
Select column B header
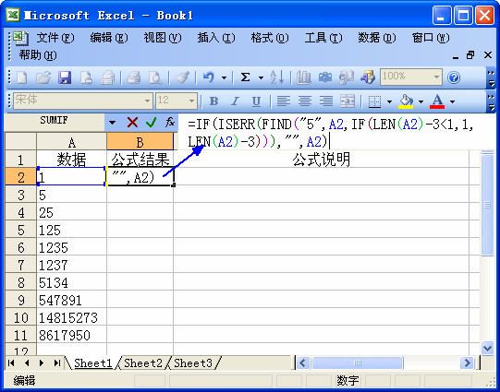pyautogui.click(x=140, y=142)
